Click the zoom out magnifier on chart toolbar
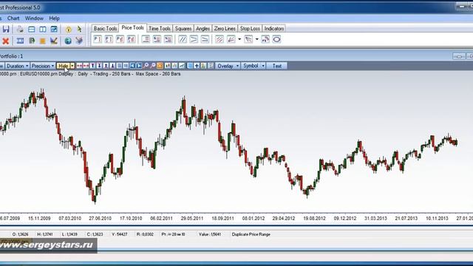This screenshot has height=266, width=473. [x=153, y=66]
